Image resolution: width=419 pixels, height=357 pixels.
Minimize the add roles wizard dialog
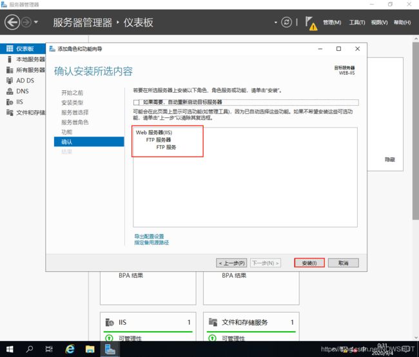[x=320, y=49]
